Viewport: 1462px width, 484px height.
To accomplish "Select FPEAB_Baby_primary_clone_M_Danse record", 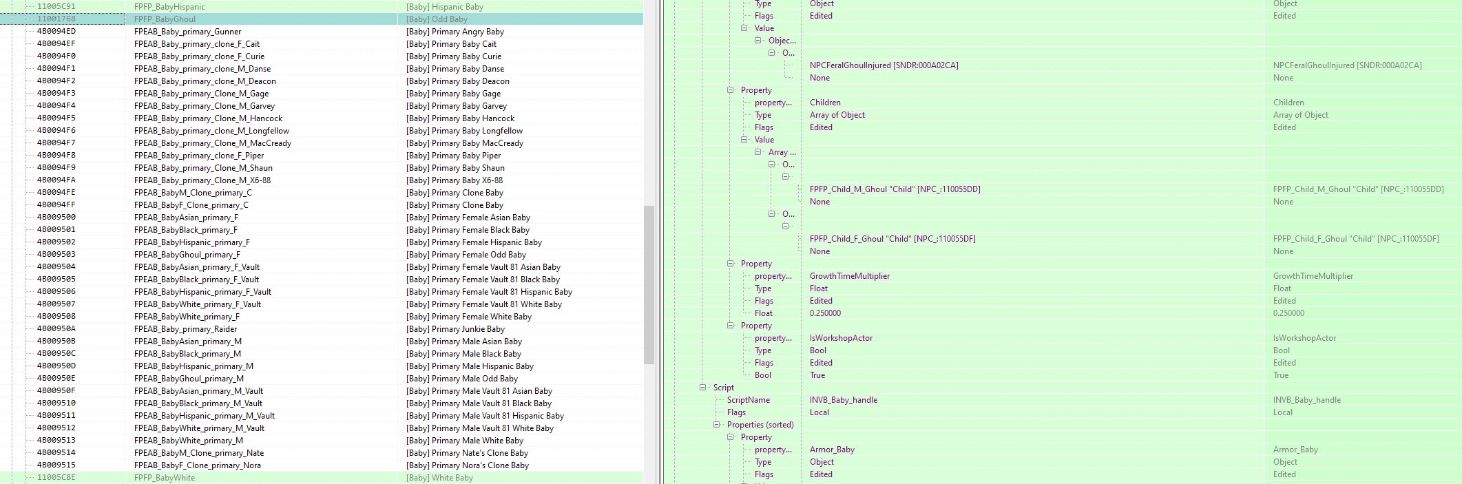I will (x=322, y=69).
